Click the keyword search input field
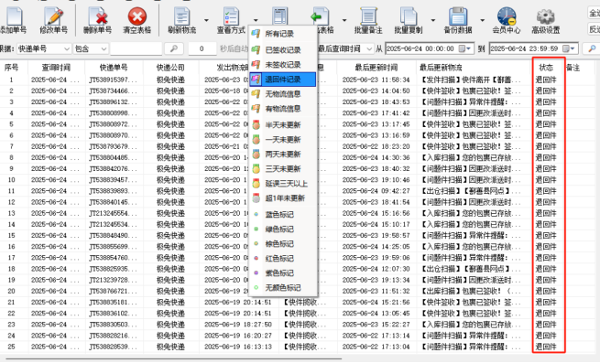Viewport: 600px width, 363px height. [x=136, y=48]
